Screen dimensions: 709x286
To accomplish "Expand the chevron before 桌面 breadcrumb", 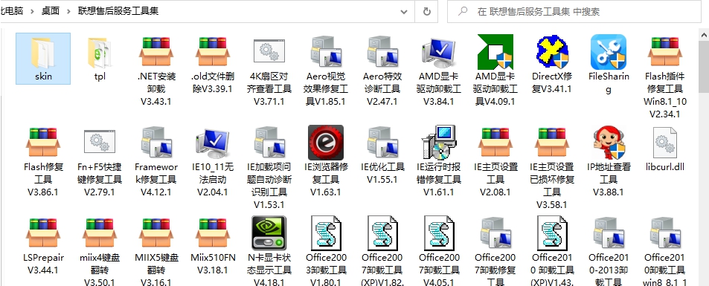I will click(x=33, y=11).
